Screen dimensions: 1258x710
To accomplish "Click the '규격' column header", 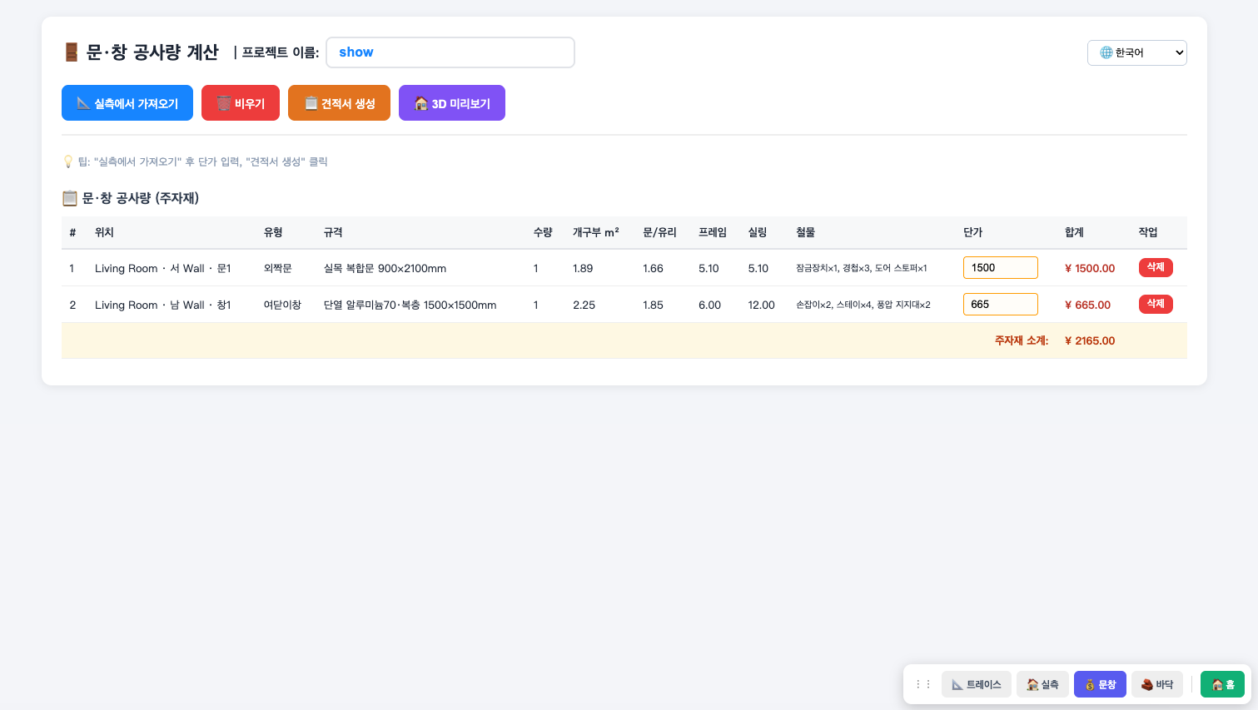I will coord(333,232).
